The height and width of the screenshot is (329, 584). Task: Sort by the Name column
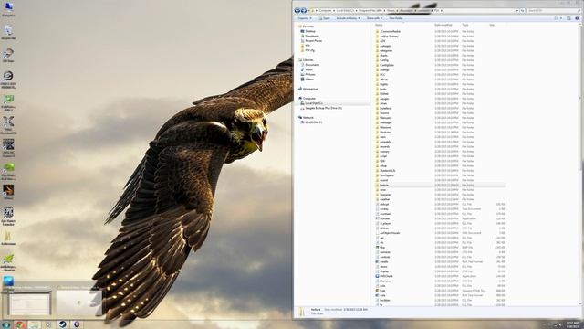[379, 25]
